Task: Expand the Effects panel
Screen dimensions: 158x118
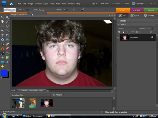Action: tap(118, 21)
